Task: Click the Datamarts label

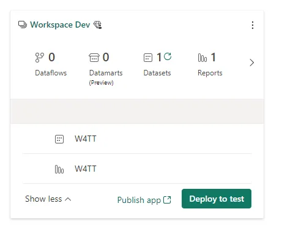Action: point(106,73)
